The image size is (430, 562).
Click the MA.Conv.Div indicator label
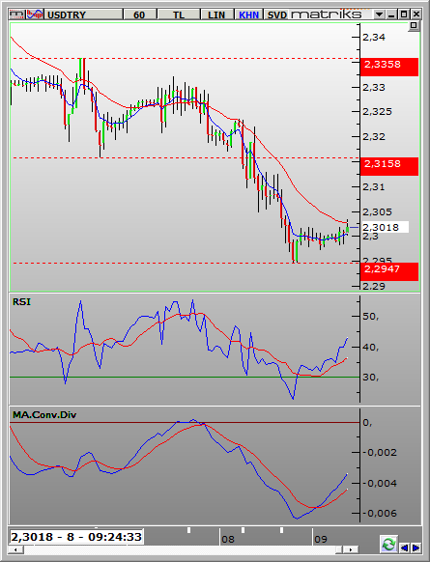pyautogui.click(x=44, y=415)
